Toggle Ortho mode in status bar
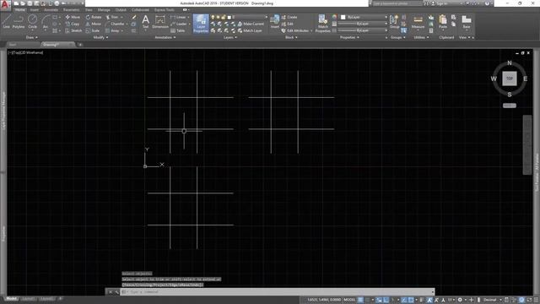Screen dimensions: 540x304 (x=386, y=300)
